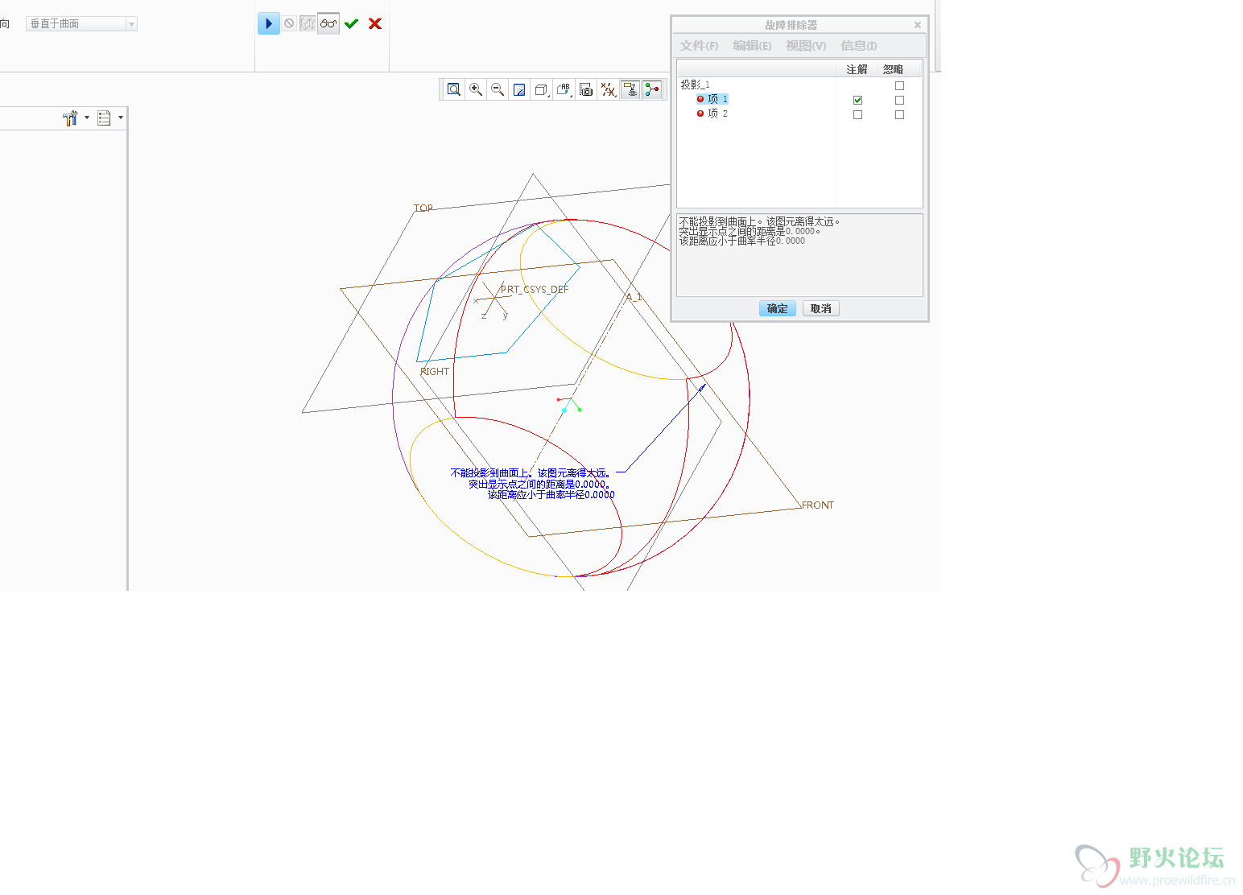This screenshot has width=1243, height=895.
Task: Select 项 1 in the troubleshooter list
Action: point(718,99)
